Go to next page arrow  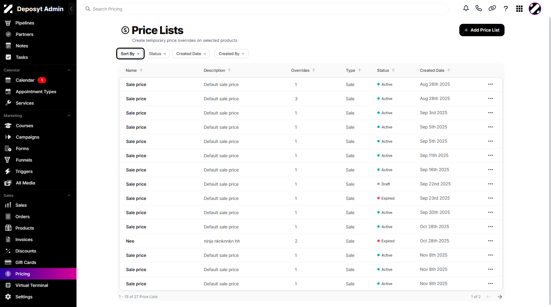[x=500, y=297]
